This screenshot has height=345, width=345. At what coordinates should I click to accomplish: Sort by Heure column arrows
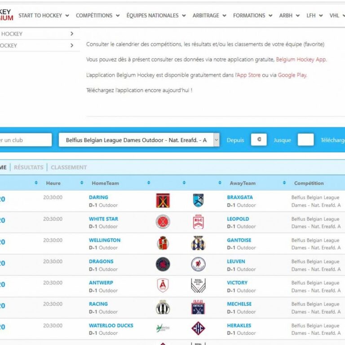[82, 183]
